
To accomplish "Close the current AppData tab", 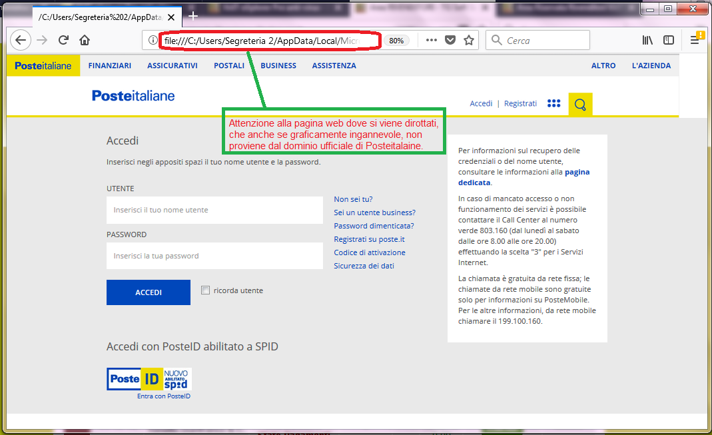I will (171, 17).
